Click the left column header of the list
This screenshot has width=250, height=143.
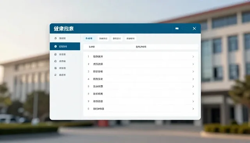(x=92, y=47)
